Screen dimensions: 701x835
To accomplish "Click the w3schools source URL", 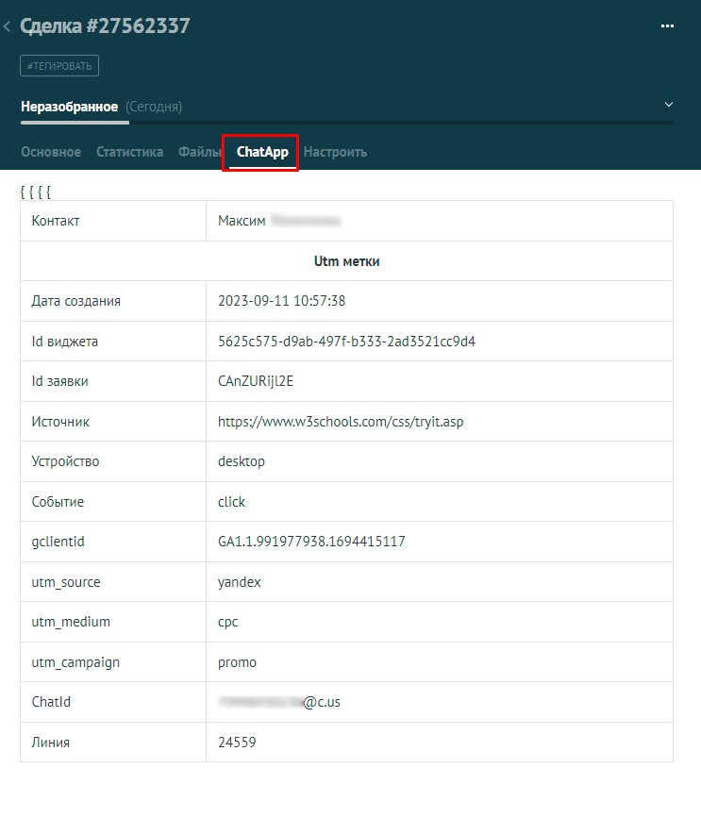I will pyautogui.click(x=341, y=422).
